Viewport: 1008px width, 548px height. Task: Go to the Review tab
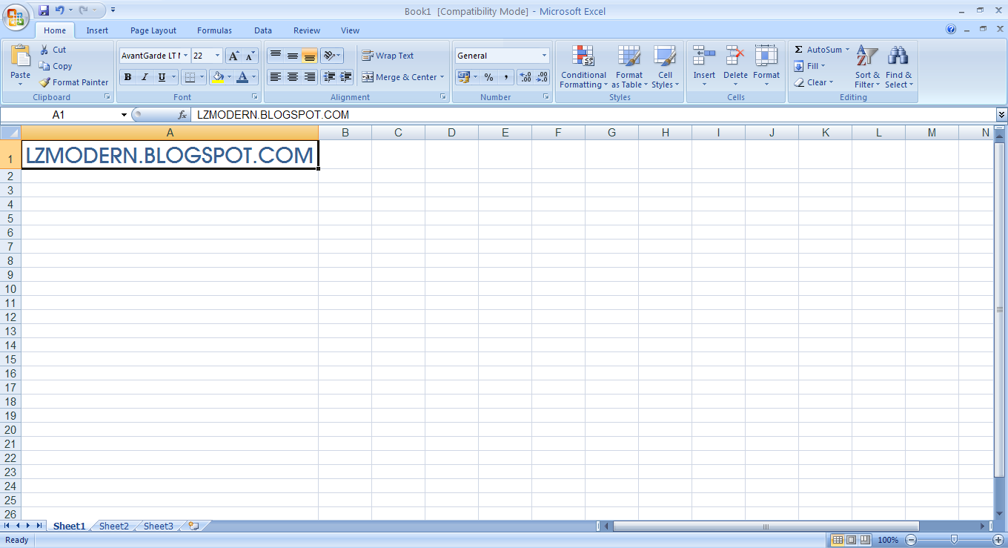307,30
